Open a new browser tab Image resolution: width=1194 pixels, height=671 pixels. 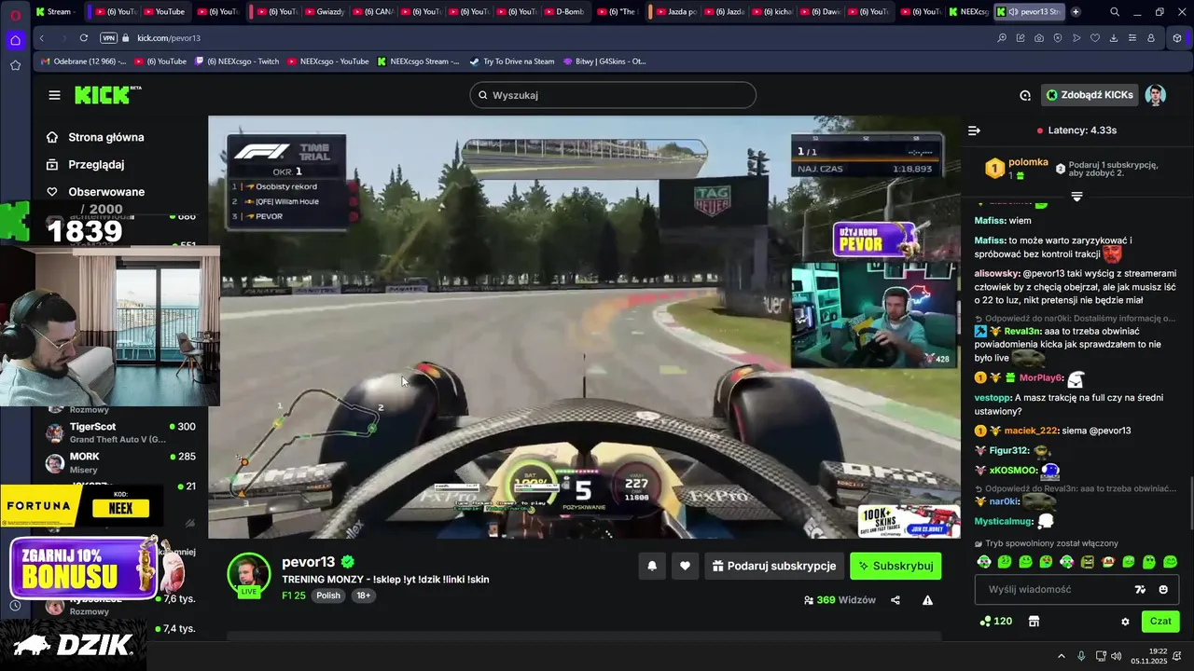(1076, 12)
